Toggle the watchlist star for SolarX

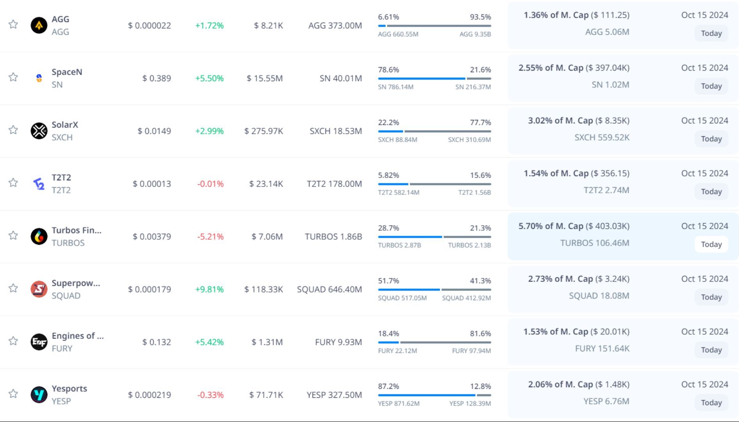tap(13, 130)
